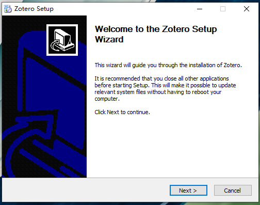Click the gray footer bar left of Next
Image resolution: width=260 pixels, height=205 pixels.
click(x=86, y=190)
